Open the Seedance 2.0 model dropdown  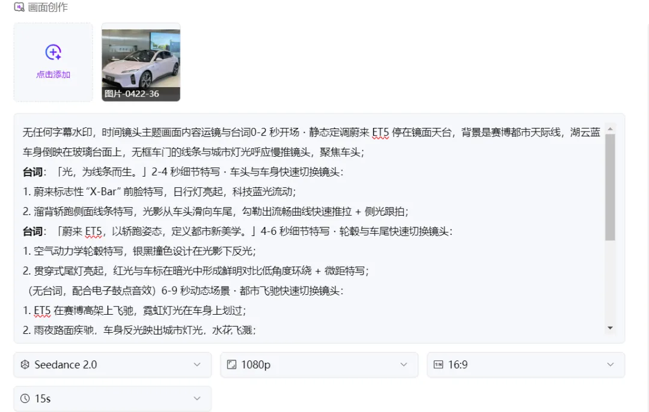(112, 365)
